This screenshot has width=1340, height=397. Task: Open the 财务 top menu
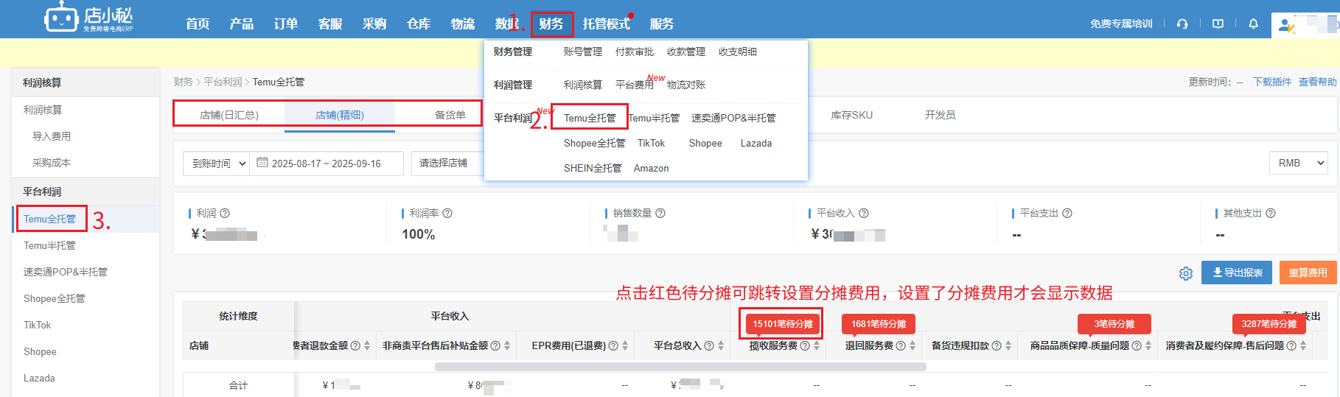click(x=551, y=24)
